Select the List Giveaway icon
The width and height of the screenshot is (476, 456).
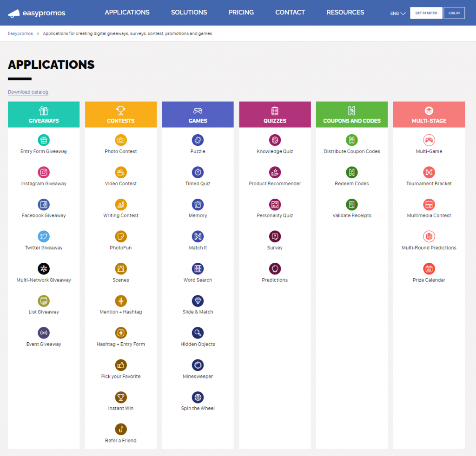[x=44, y=301]
